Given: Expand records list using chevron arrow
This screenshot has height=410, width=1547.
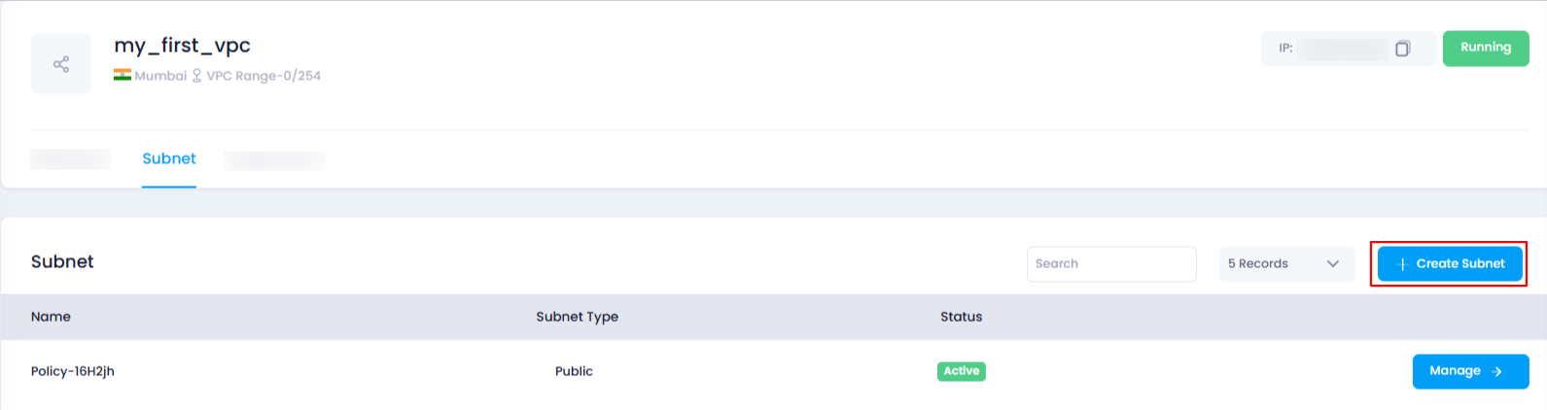Looking at the screenshot, I should [x=1333, y=264].
